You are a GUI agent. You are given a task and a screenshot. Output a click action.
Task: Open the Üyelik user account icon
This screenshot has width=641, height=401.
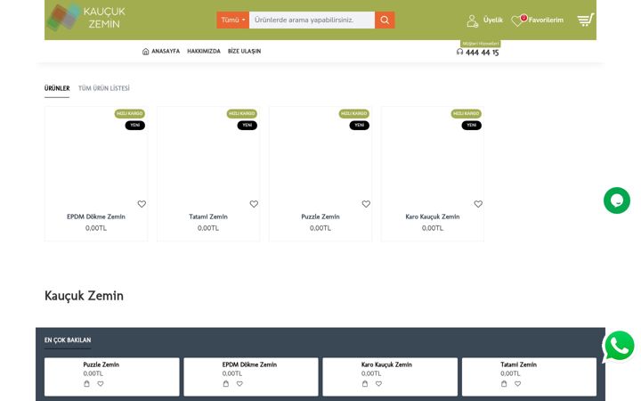[x=472, y=20]
